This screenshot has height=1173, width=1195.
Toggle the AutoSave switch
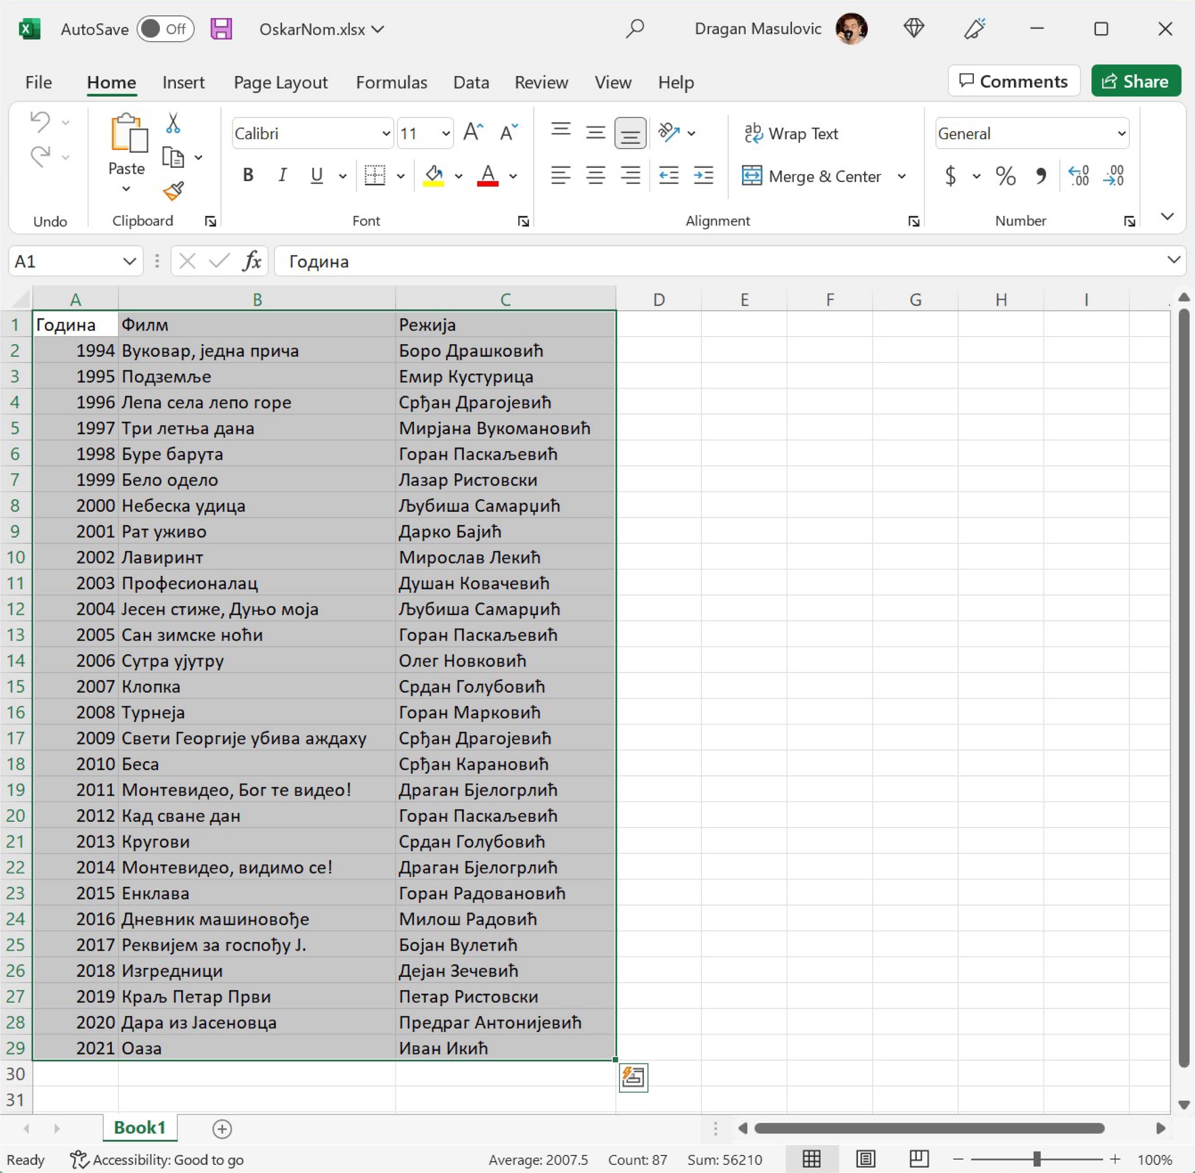coord(165,29)
